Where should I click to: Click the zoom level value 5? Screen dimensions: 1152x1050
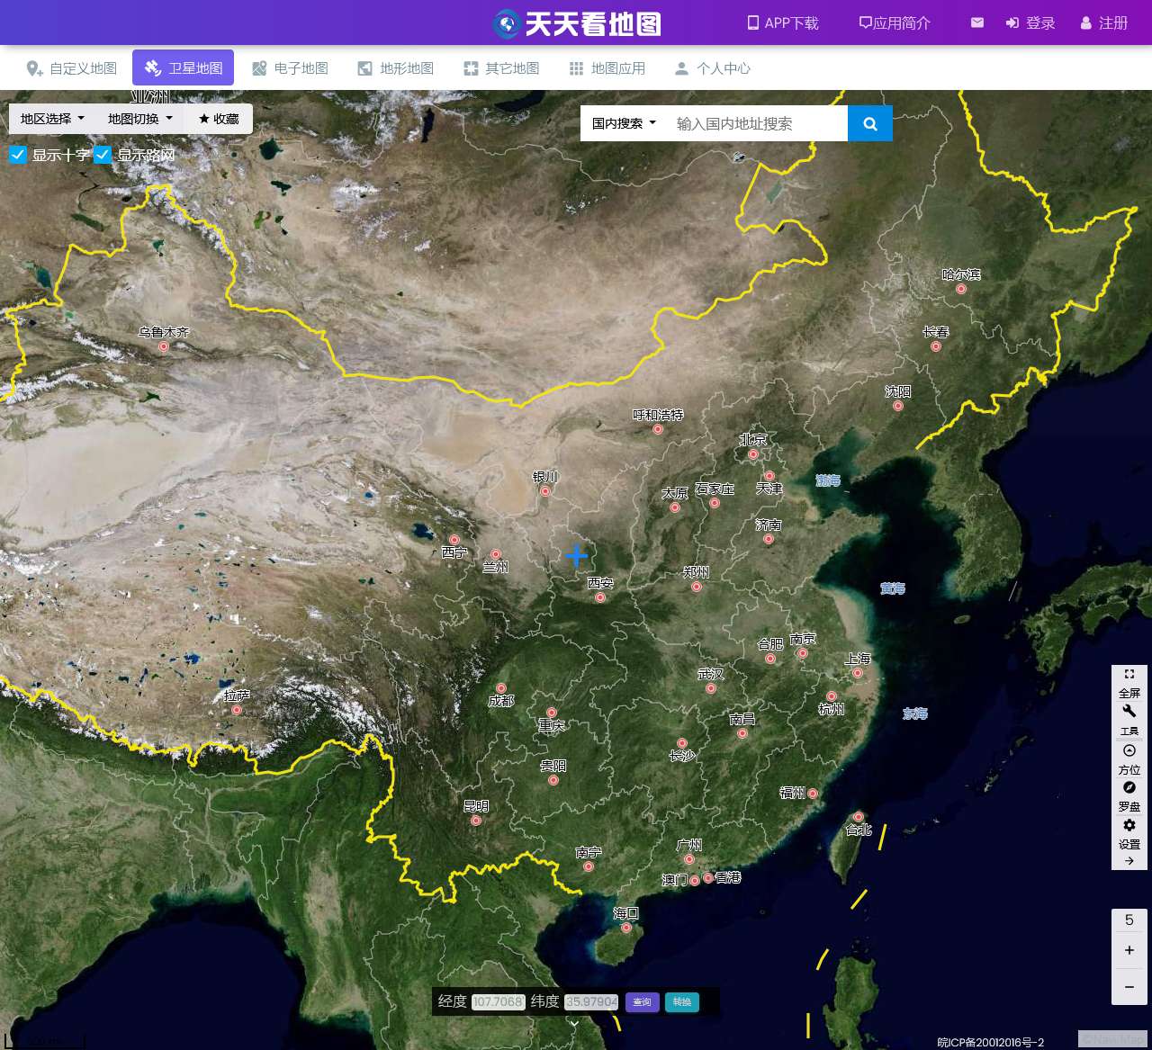(1129, 920)
